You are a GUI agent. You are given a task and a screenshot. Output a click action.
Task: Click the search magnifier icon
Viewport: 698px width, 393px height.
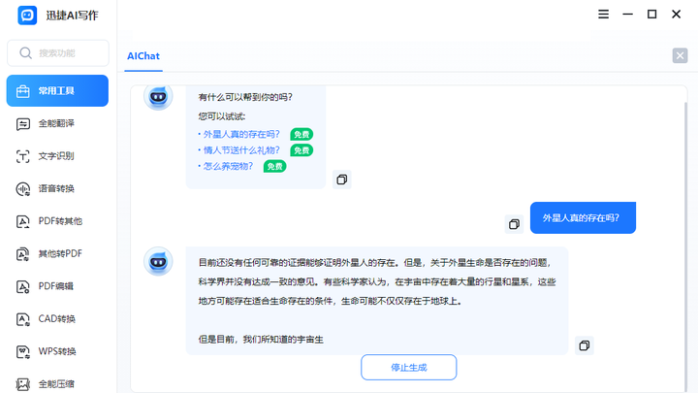click(25, 53)
